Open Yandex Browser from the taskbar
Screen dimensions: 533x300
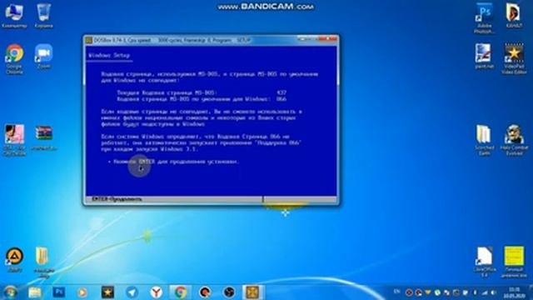pyautogui.click(x=156, y=292)
